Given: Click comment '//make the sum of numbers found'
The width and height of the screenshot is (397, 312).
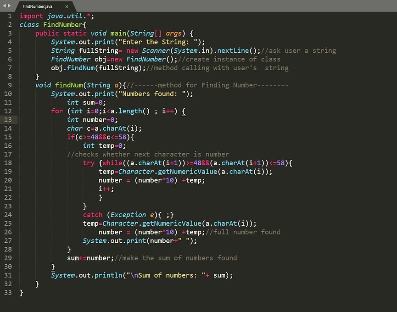Looking at the screenshot, I should point(176,258).
